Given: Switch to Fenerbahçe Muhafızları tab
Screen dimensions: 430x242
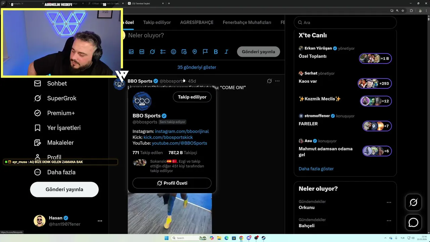Looking at the screenshot, I should pyautogui.click(x=247, y=22).
